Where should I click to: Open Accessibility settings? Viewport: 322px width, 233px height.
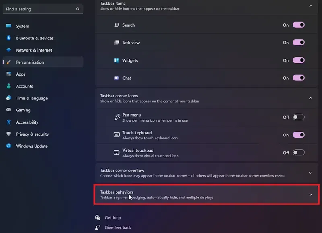coord(43,122)
